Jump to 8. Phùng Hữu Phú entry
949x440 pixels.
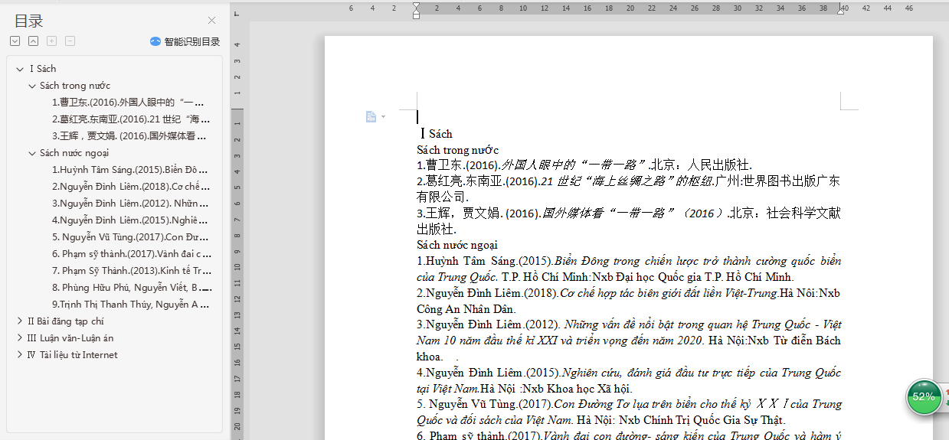coord(131,288)
